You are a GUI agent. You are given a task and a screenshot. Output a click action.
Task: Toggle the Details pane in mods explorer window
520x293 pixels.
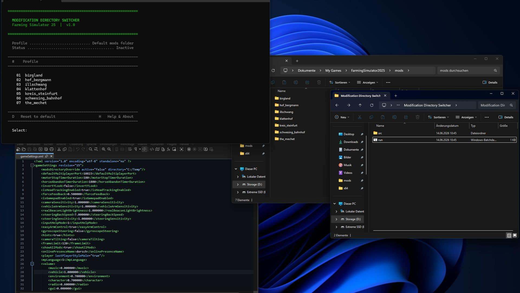point(490,82)
